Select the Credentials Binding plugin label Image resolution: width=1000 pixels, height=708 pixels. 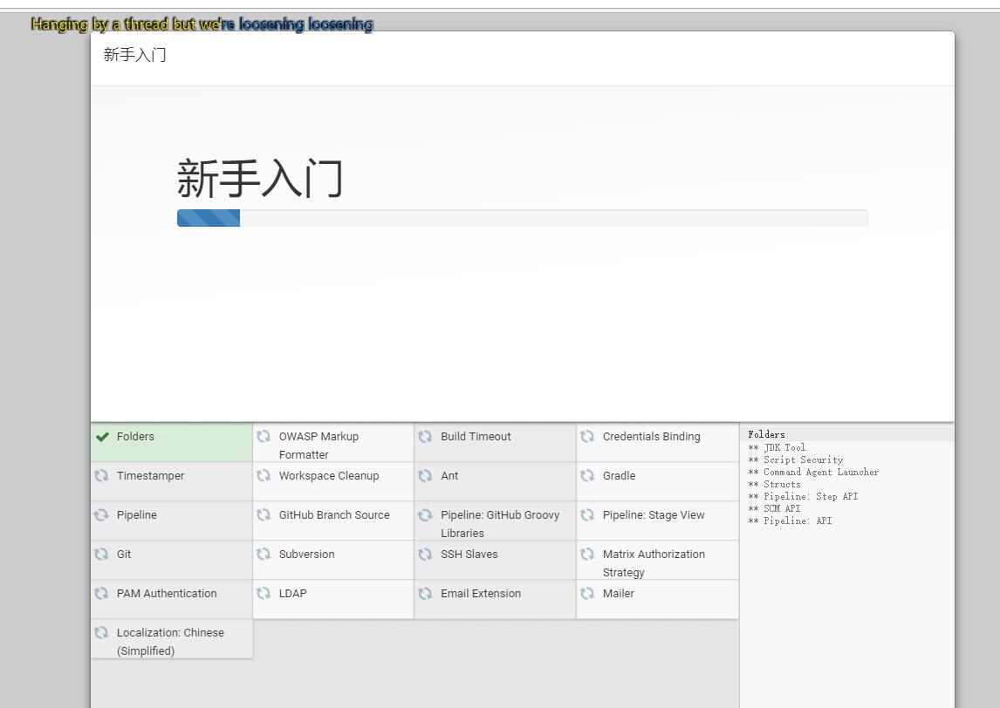pos(651,437)
